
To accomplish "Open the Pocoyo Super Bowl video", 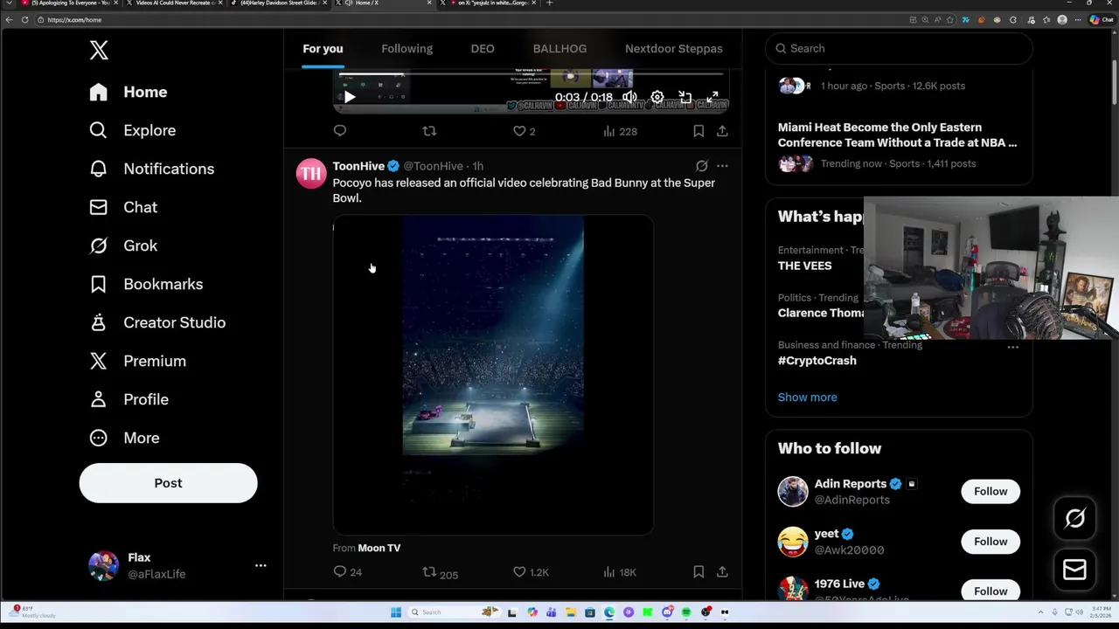I will (493, 375).
